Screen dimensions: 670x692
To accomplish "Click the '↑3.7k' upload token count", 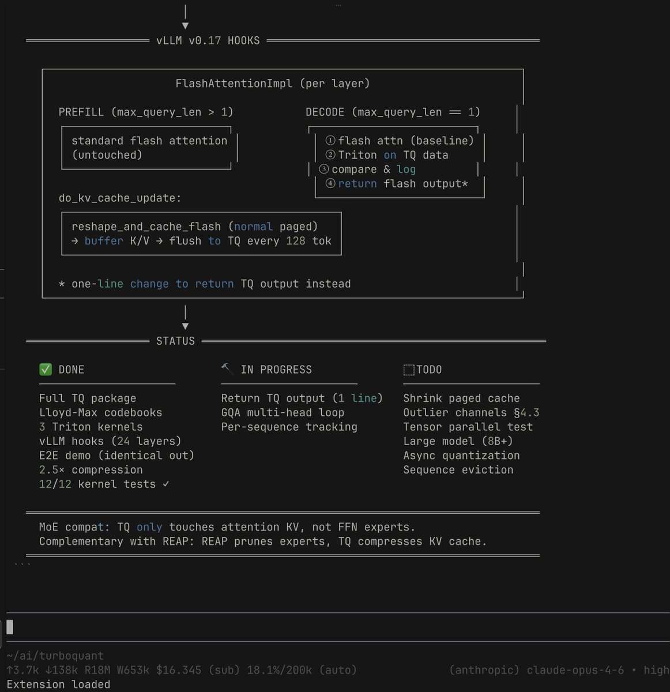I will [23, 670].
